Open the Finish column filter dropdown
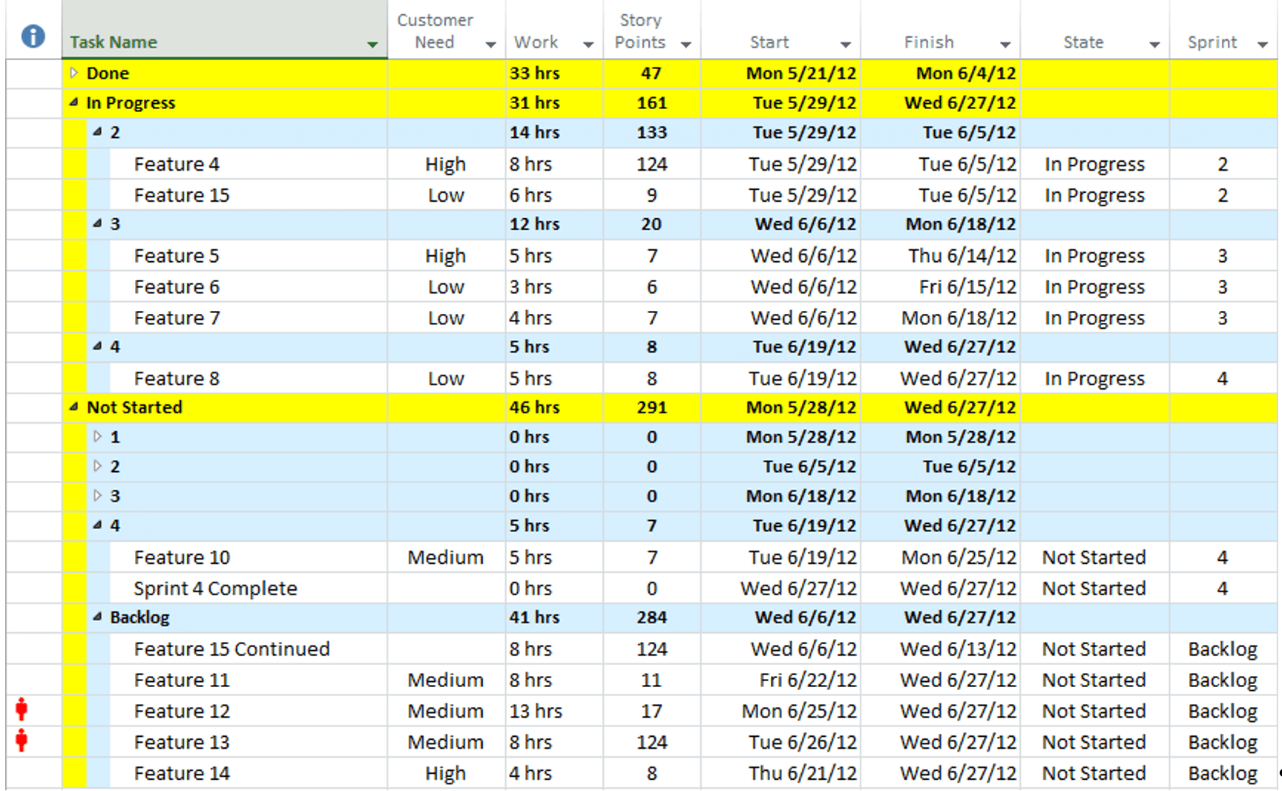This screenshot has height=791, width=1282. [x=1005, y=45]
